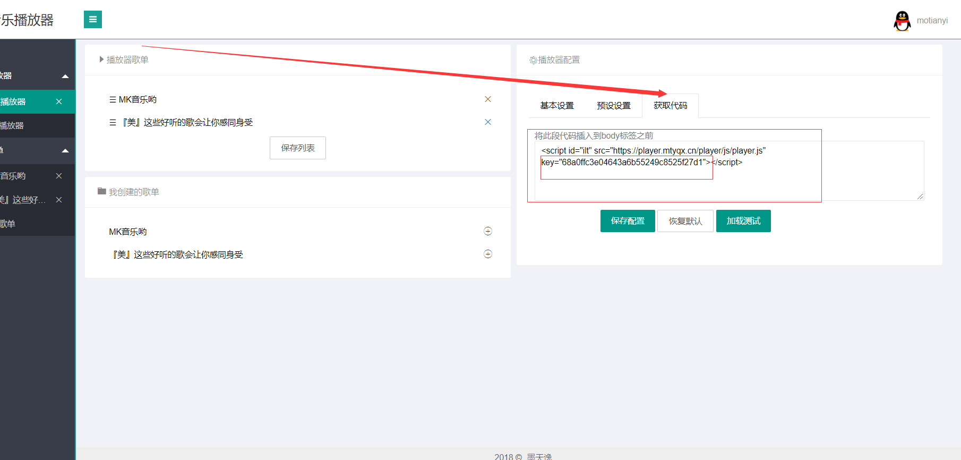Select the 获取代码 tab

click(x=670, y=106)
